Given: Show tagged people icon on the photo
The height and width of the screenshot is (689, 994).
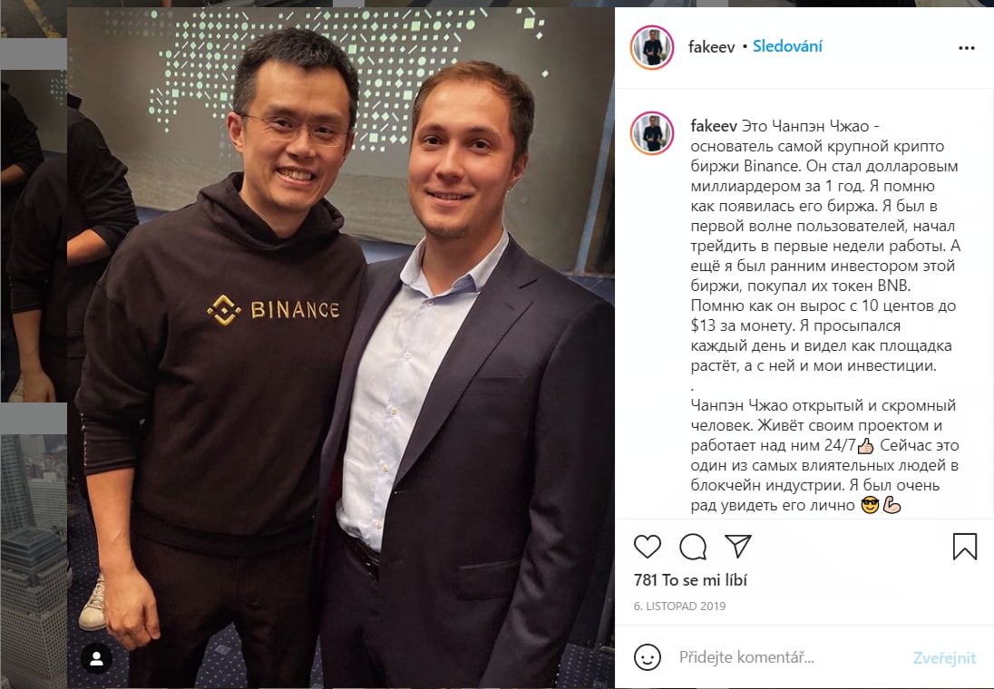Looking at the screenshot, I should pos(97,659).
